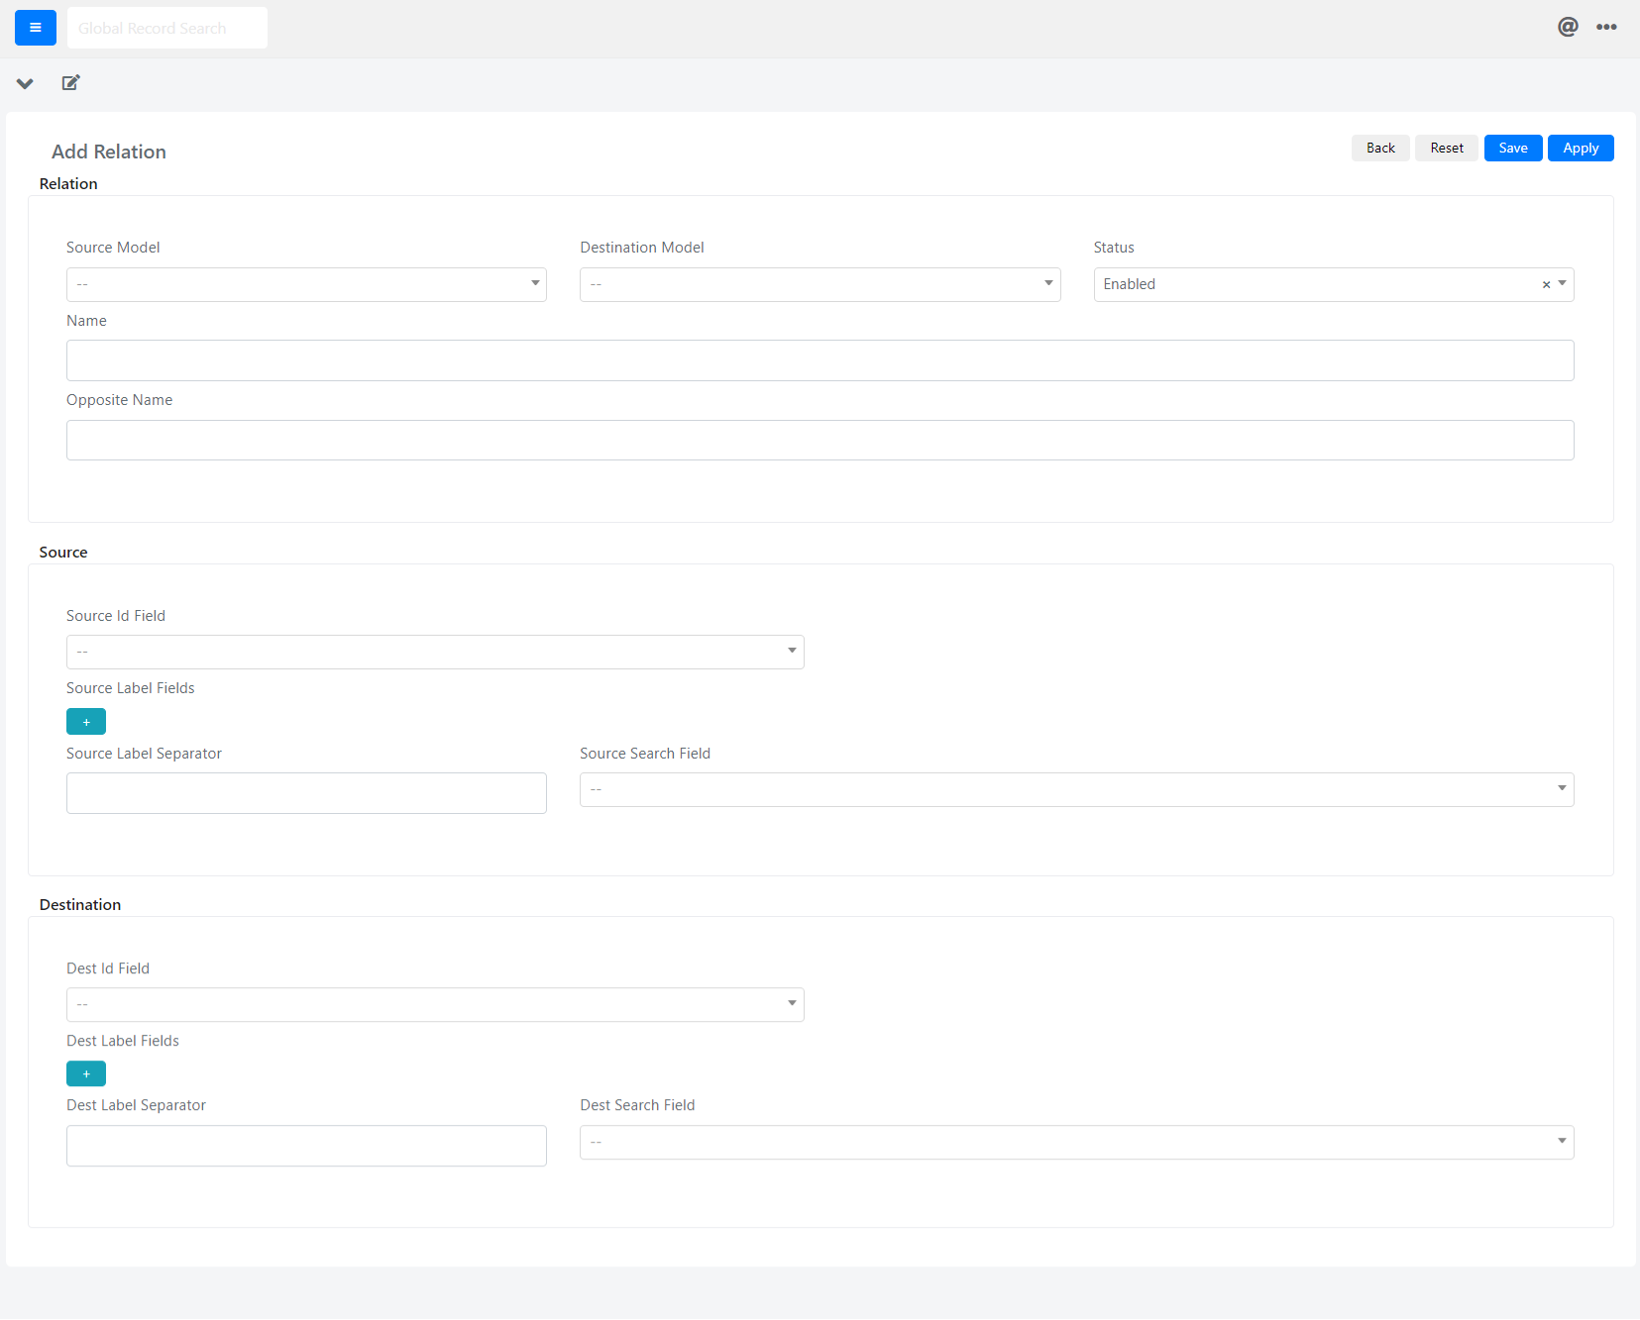The height and width of the screenshot is (1320, 1640).
Task: Expand the Dest Id Field dropdown
Action: point(435,1004)
